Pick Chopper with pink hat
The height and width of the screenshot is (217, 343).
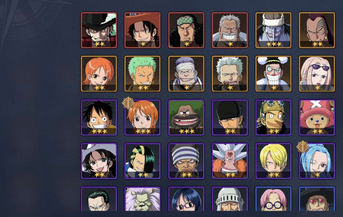tap(317, 117)
